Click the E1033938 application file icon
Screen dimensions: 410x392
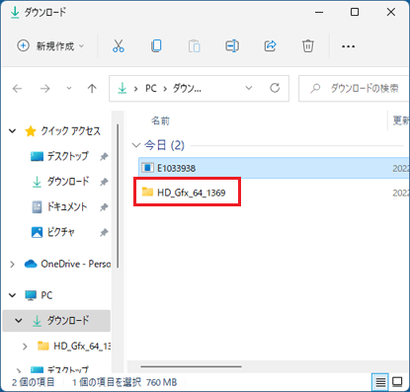click(x=147, y=168)
